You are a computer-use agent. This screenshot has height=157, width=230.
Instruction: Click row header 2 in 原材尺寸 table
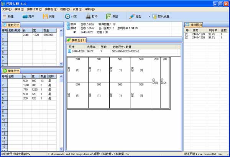[4, 39]
